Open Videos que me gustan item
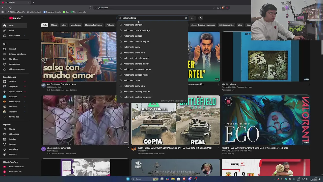The image size is (323, 182). click(x=14, y=69)
